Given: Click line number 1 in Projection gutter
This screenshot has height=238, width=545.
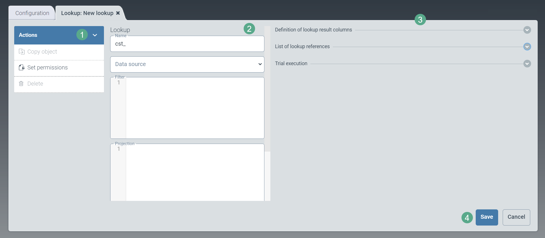Looking at the screenshot, I should 119,149.
